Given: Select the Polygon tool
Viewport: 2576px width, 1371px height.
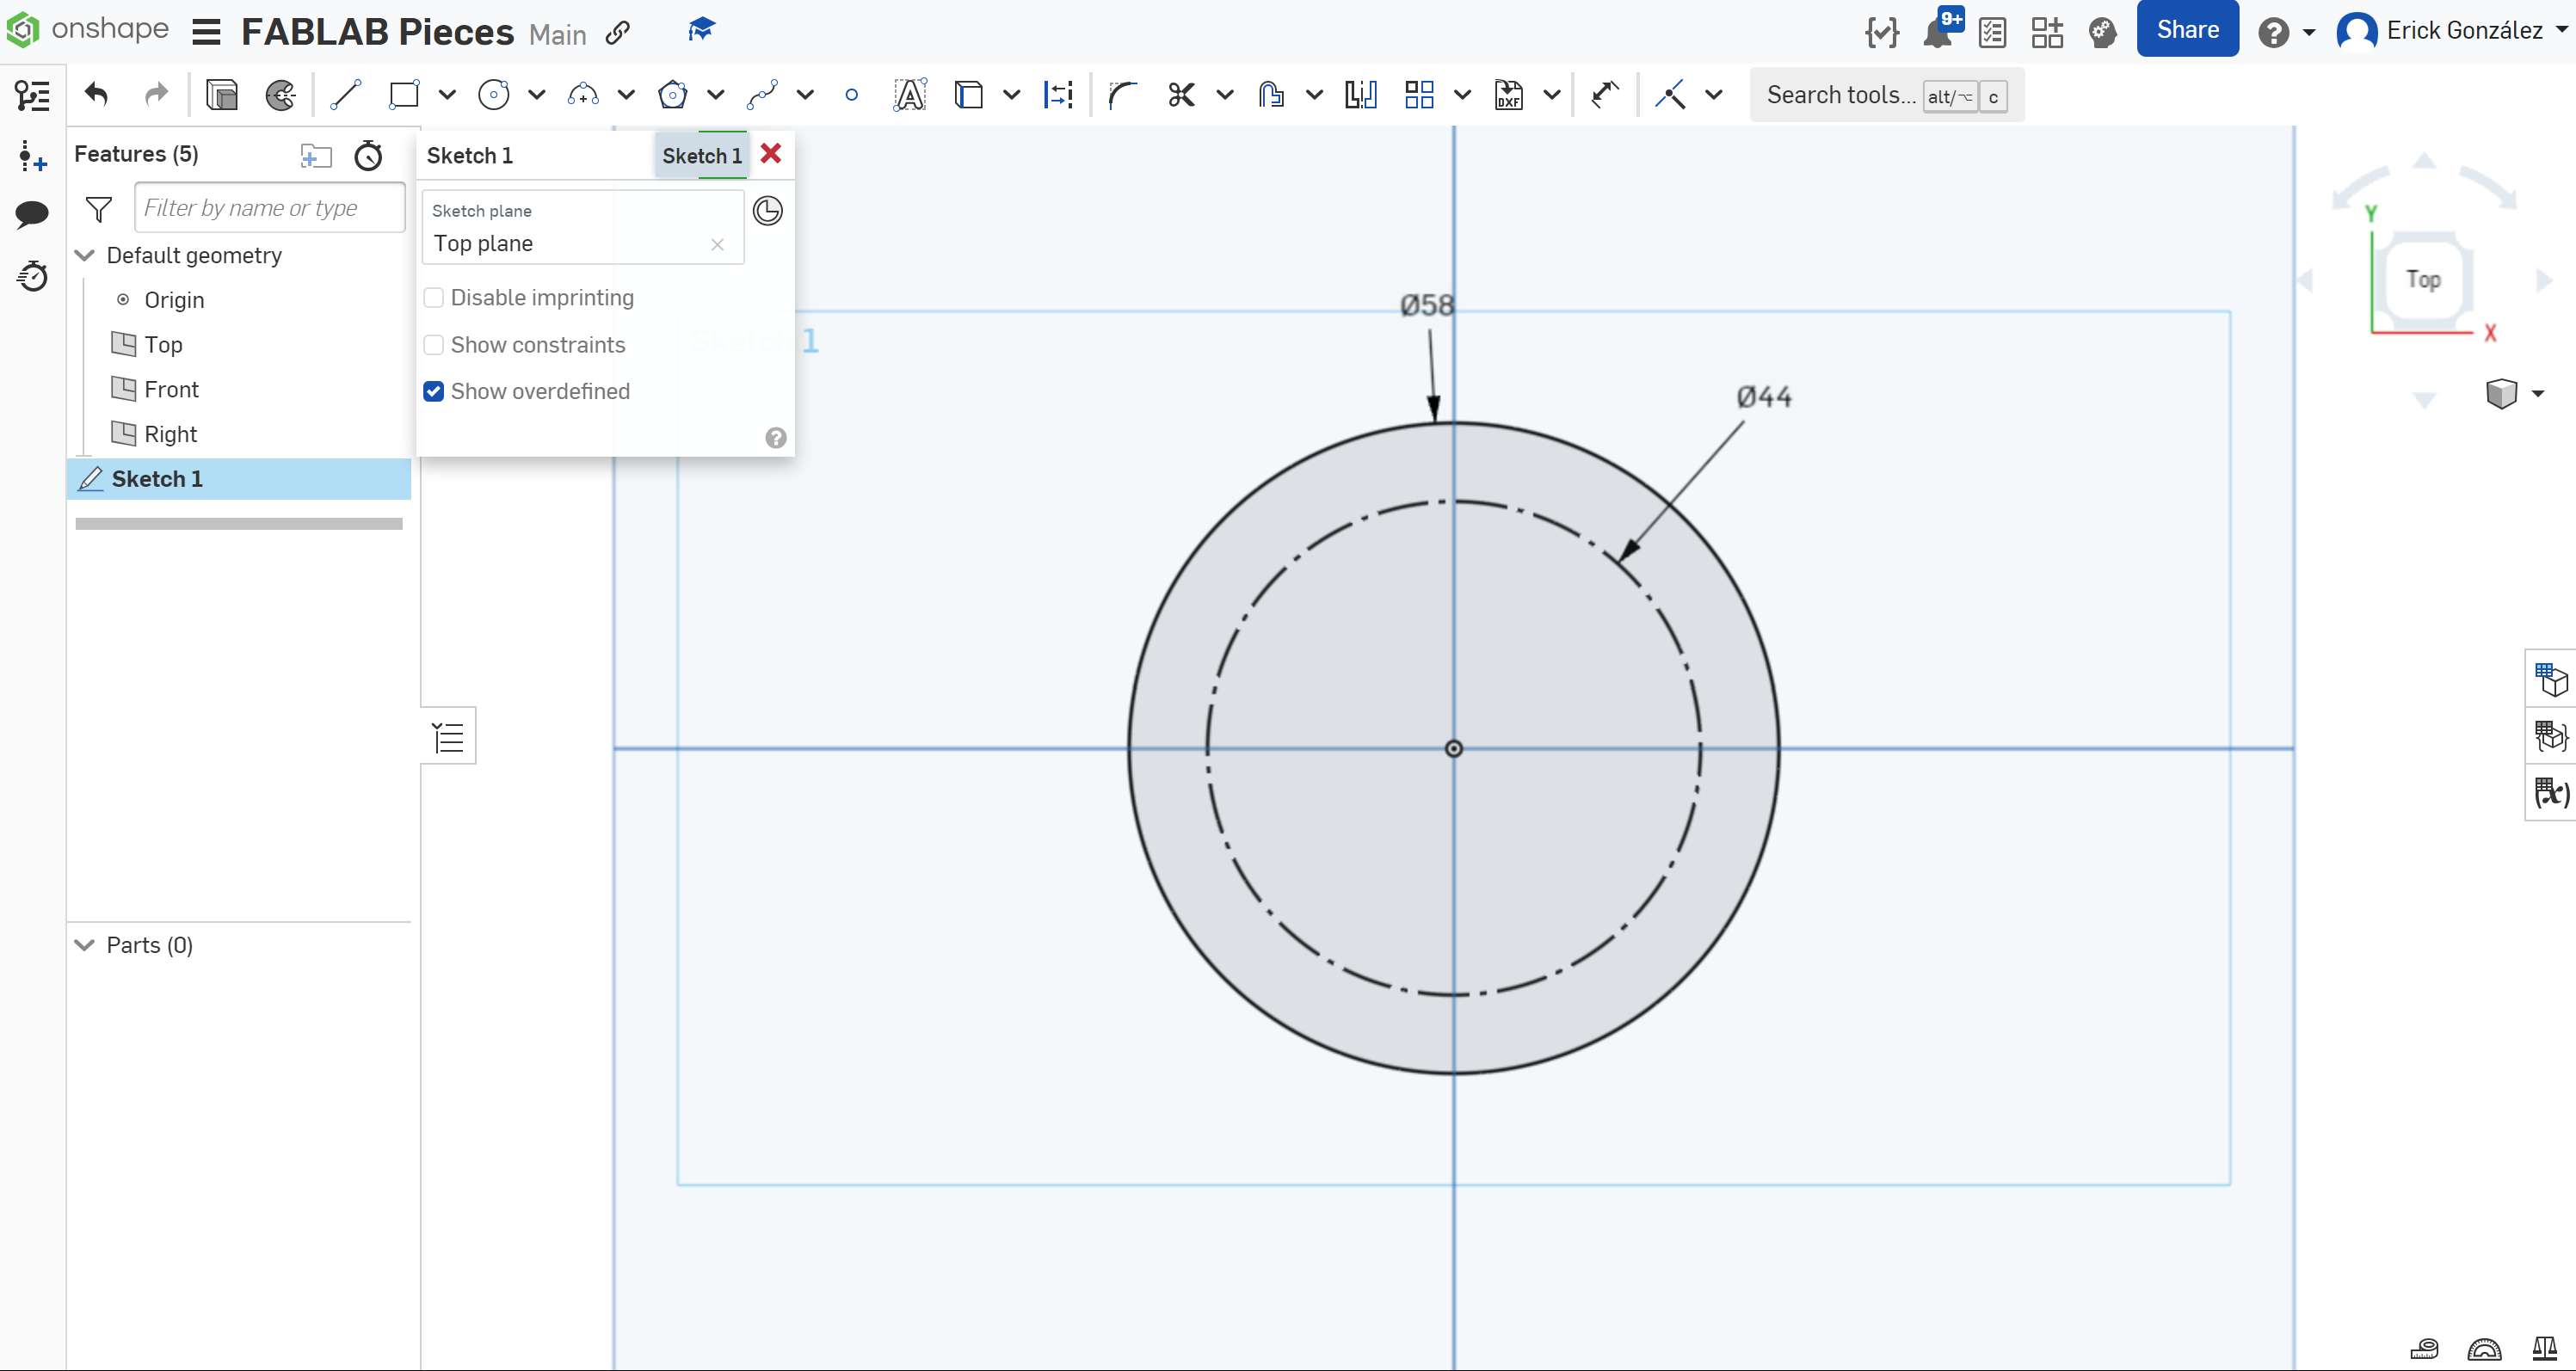Looking at the screenshot, I should click(x=673, y=95).
